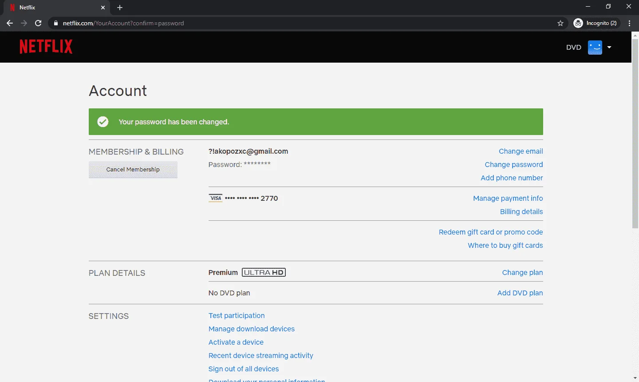
Task: Click the 'Premium' plan text
Action: pos(223,272)
